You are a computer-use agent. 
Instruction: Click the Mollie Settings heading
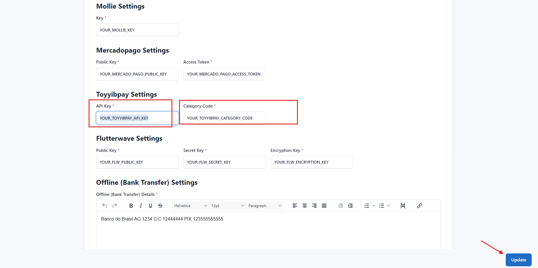point(120,6)
